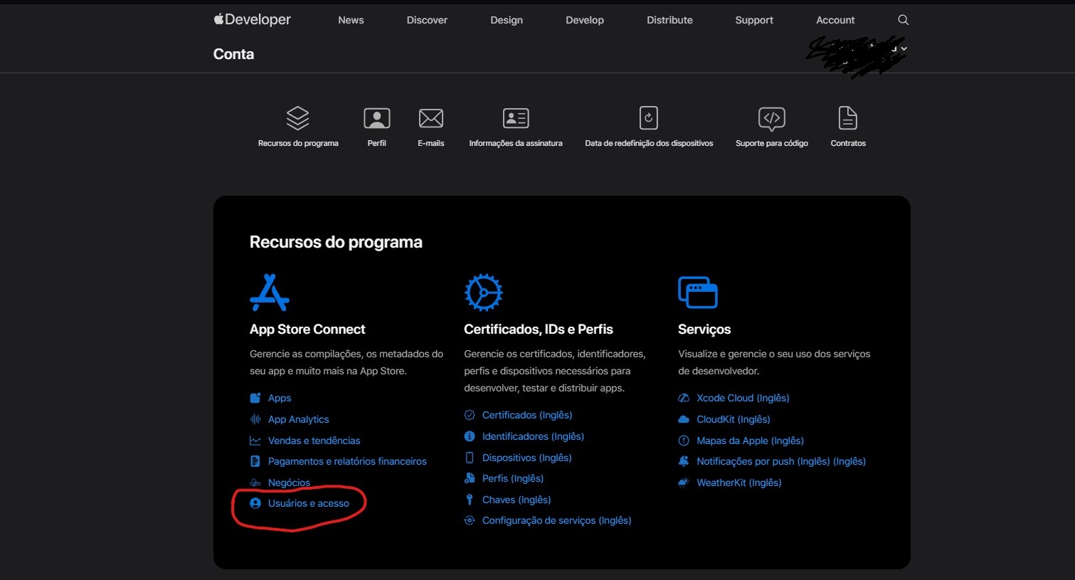Click the Certificados gear icon
This screenshot has width=1075, height=580.
tap(484, 292)
